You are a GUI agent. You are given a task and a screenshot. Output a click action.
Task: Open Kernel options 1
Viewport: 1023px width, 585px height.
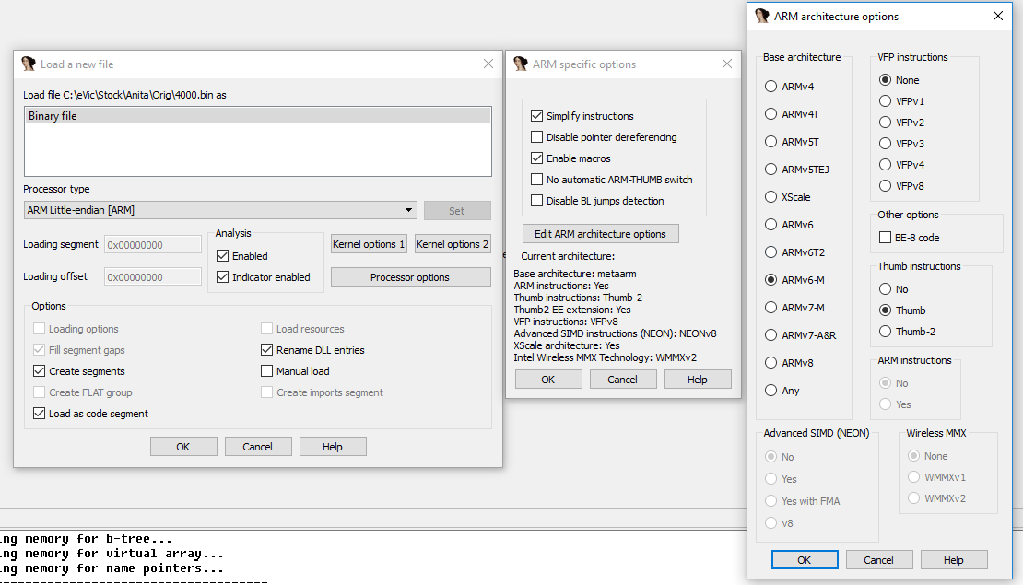(370, 244)
